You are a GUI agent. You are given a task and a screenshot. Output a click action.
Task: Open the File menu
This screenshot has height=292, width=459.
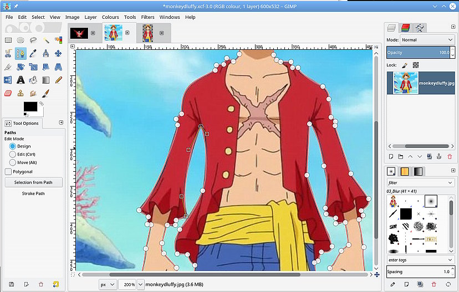point(9,17)
